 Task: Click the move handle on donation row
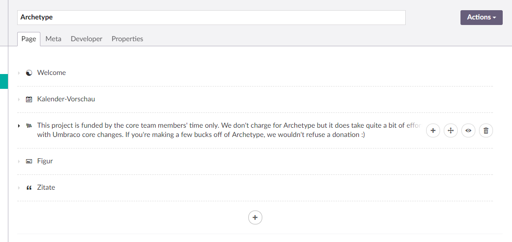tap(451, 130)
